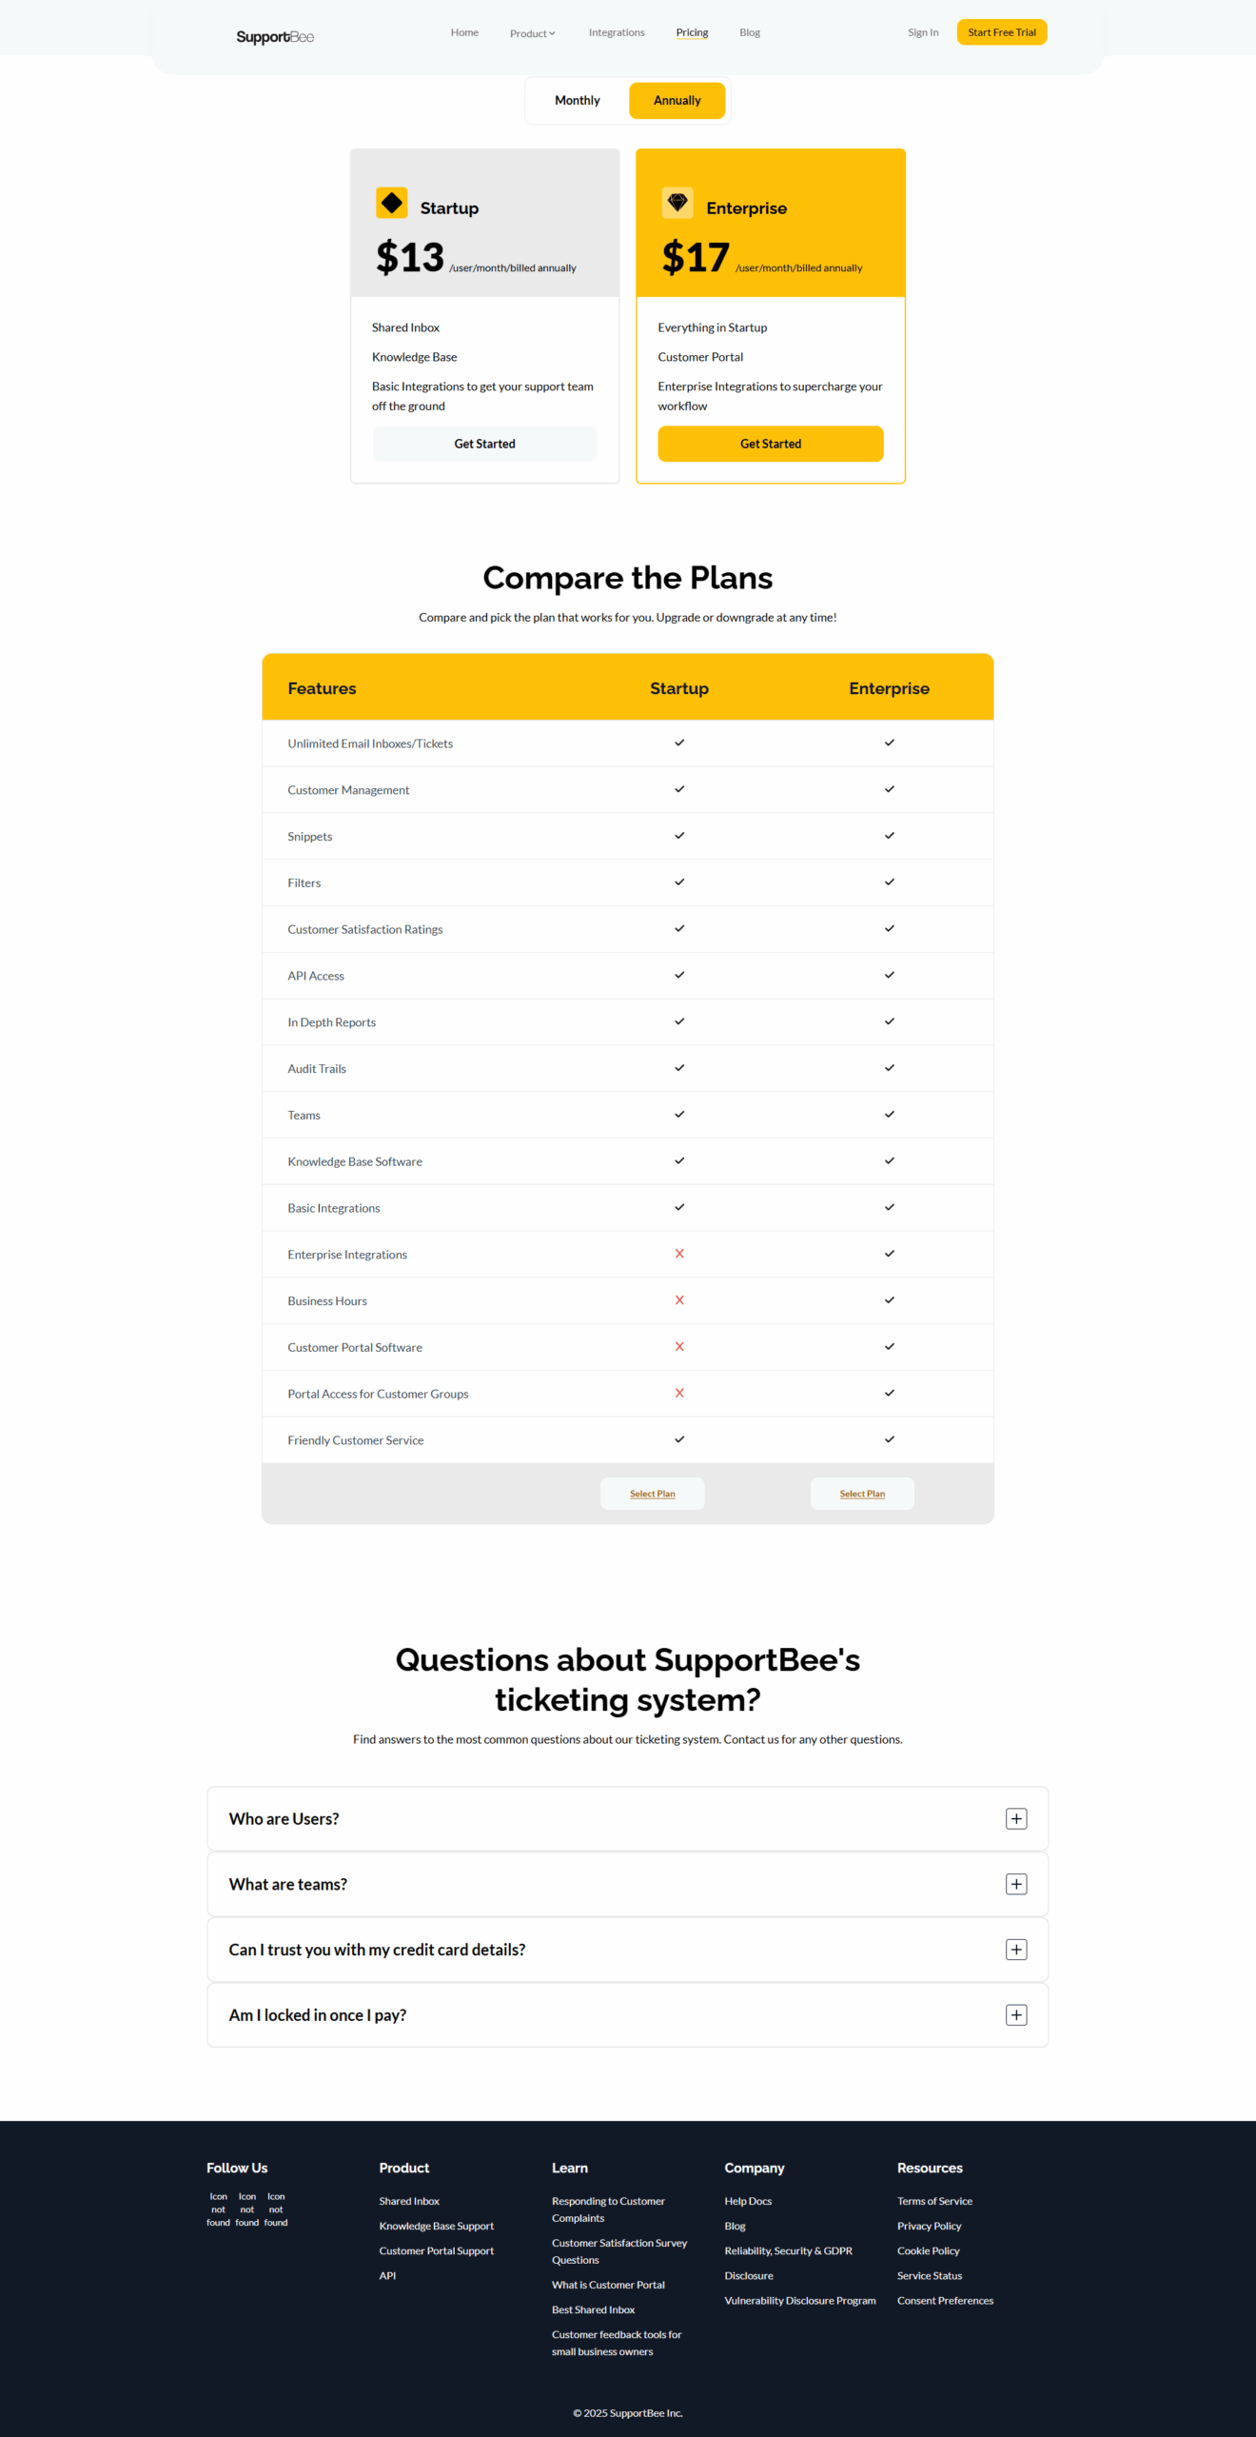Open the Product dropdown menu
The width and height of the screenshot is (1256, 2437).
(x=532, y=33)
